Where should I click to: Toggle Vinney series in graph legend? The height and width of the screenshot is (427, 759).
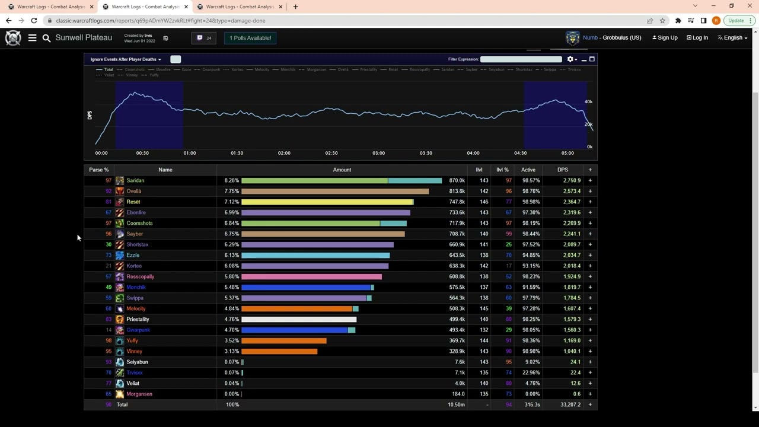pos(129,75)
